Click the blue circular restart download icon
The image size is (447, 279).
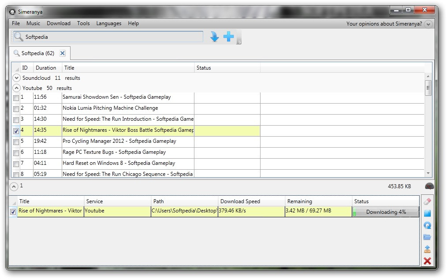(x=427, y=225)
